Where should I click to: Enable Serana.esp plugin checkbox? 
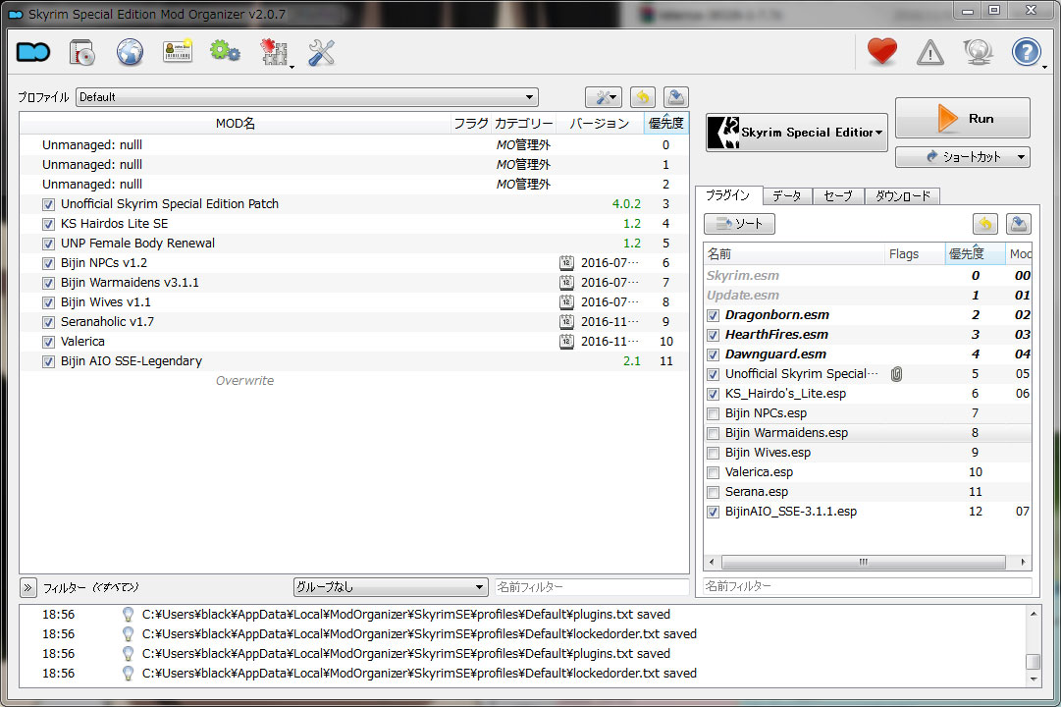coord(713,492)
